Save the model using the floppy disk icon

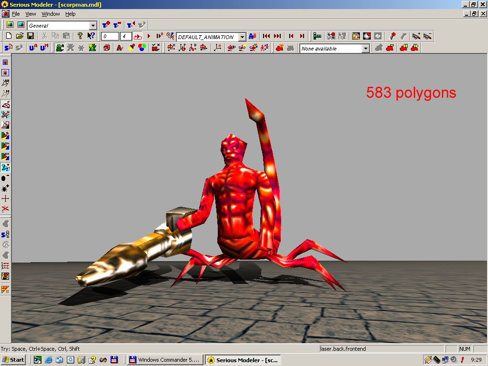pyautogui.click(x=30, y=36)
